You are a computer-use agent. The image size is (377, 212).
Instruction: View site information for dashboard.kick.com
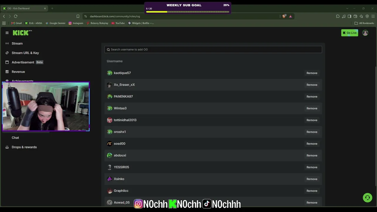point(85,16)
